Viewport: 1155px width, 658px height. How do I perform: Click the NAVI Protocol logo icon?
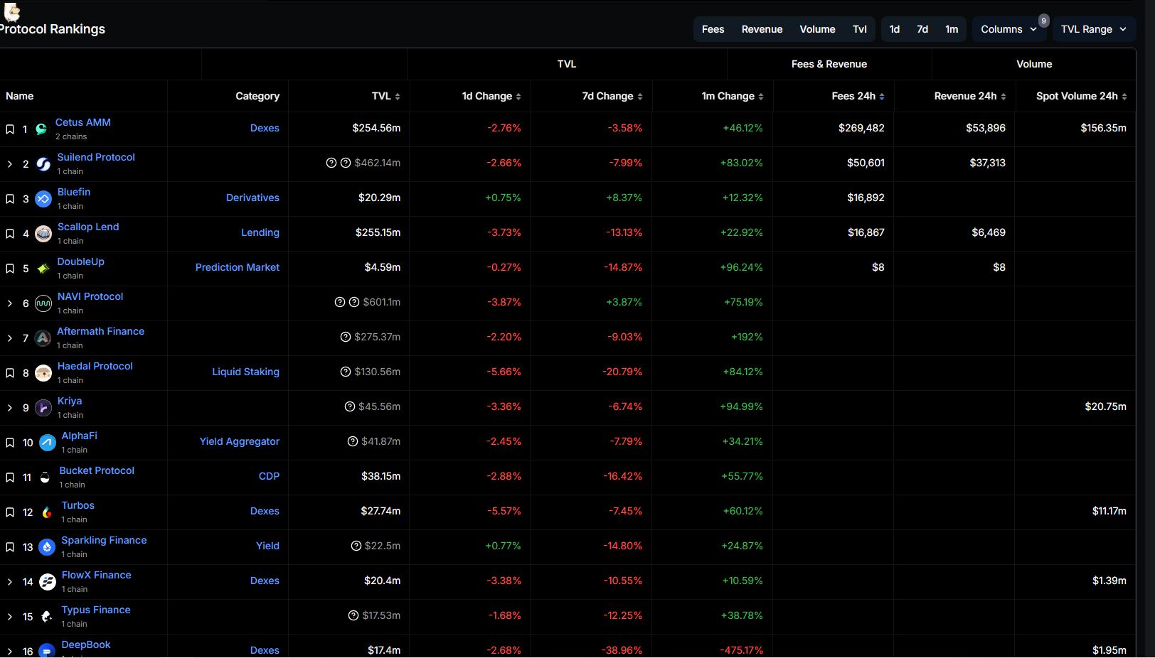click(x=43, y=303)
